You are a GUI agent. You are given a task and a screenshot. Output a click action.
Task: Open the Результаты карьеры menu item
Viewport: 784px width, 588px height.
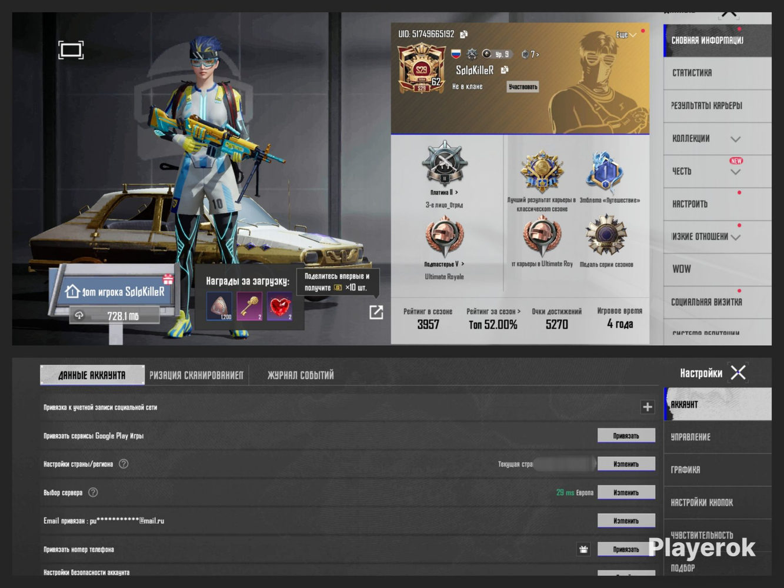718,106
